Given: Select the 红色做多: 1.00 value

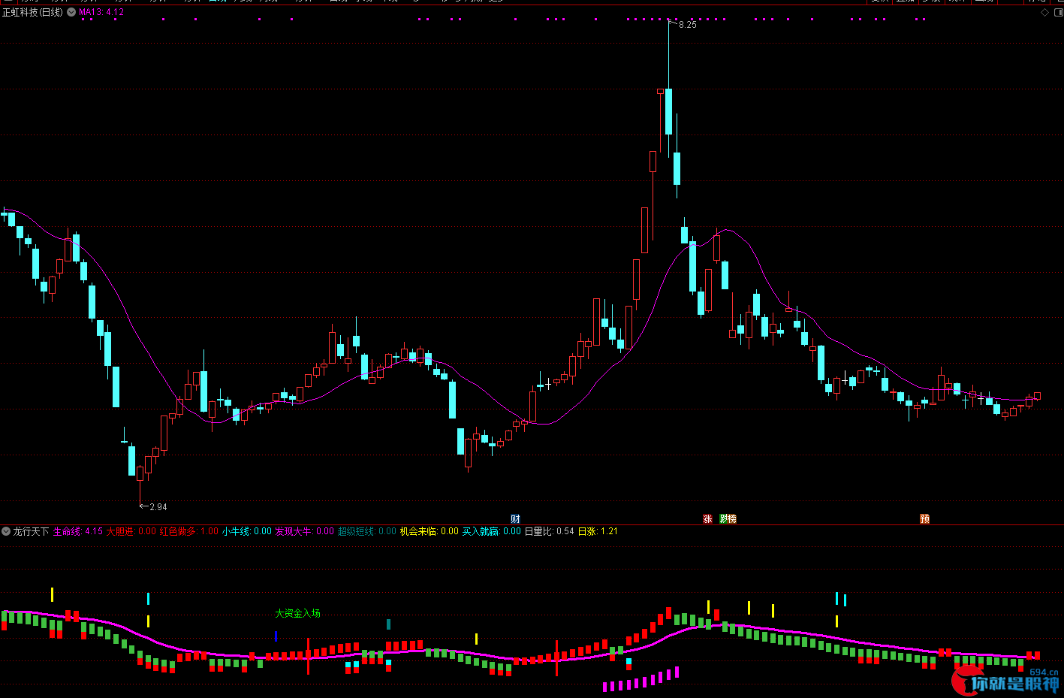Looking at the screenshot, I should pos(189,531).
